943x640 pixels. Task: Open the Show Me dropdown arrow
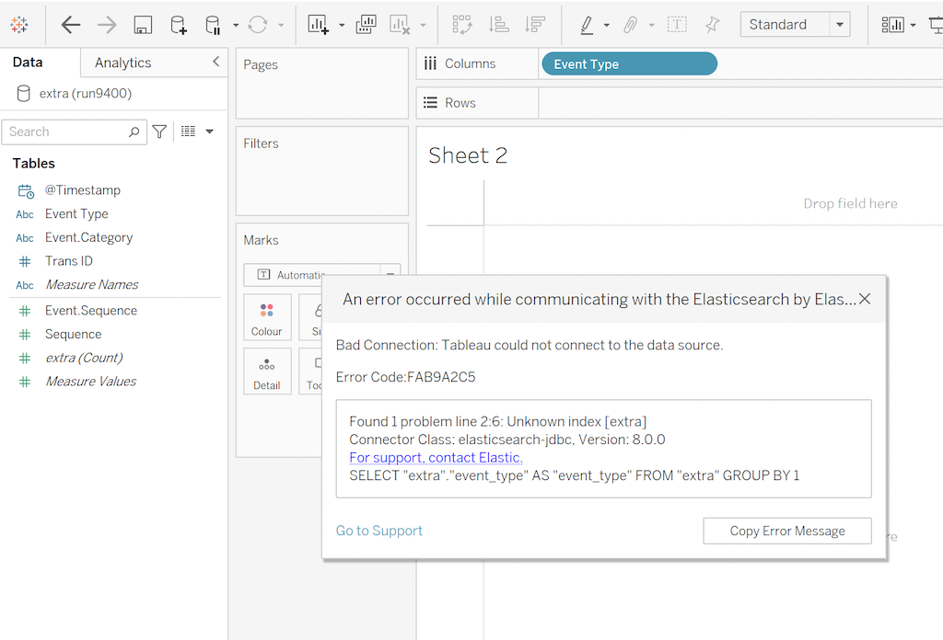tap(913, 25)
